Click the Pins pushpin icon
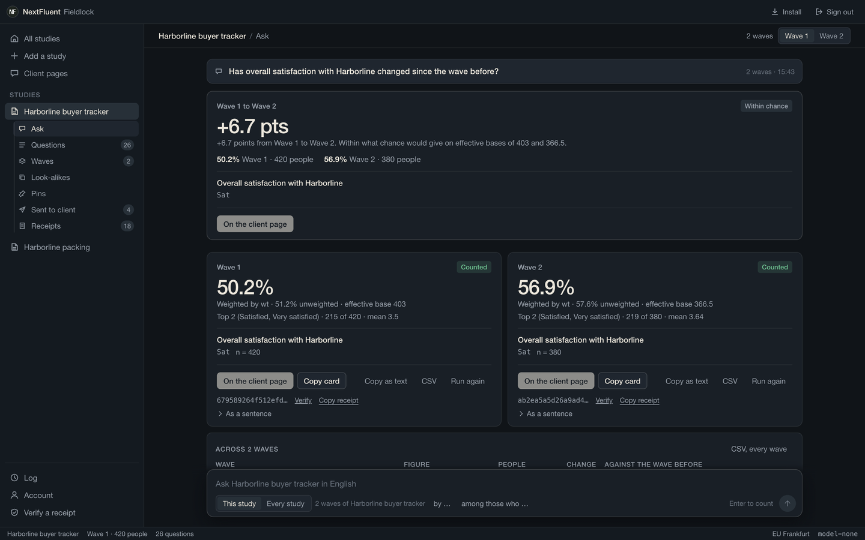The image size is (865, 540). click(x=22, y=194)
